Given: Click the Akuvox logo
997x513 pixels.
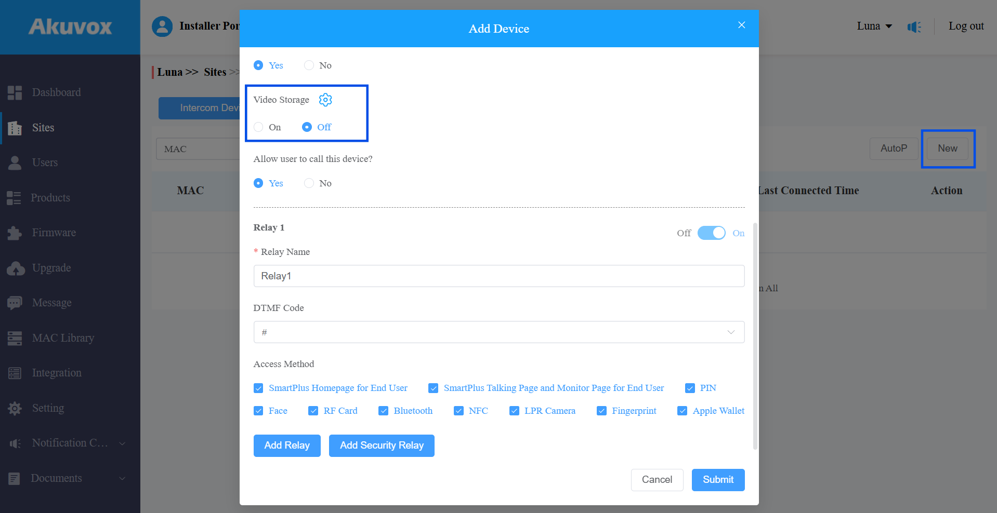Looking at the screenshot, I should (70, 26).
